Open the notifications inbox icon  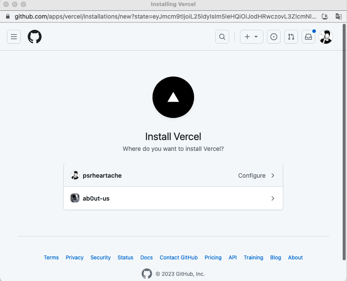coord(308,37)
